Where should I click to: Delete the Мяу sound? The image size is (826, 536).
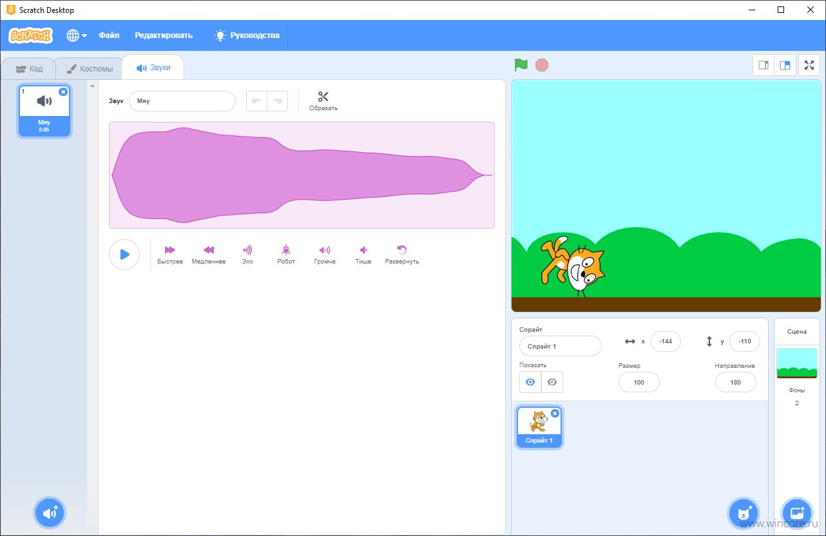tap(63, 91)
